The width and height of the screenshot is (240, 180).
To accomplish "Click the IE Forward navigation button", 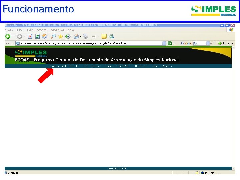I will (x=19, y=36).
